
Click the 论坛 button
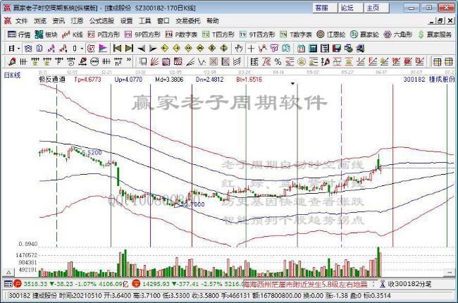click(x=350, y=8)
